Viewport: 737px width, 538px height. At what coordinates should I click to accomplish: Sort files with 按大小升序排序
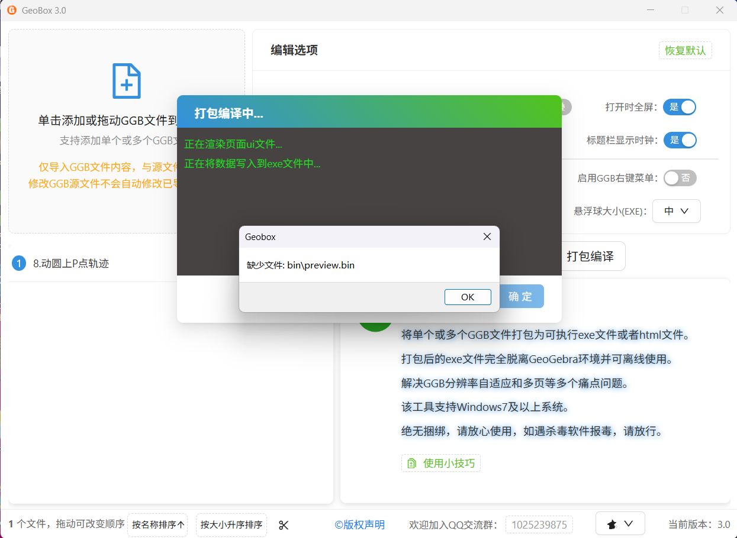[x=231, y=525]
